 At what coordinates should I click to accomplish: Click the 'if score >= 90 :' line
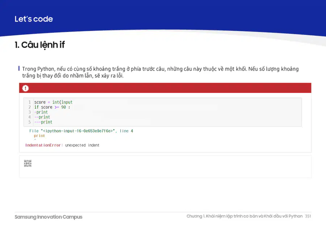click(52, 107)
